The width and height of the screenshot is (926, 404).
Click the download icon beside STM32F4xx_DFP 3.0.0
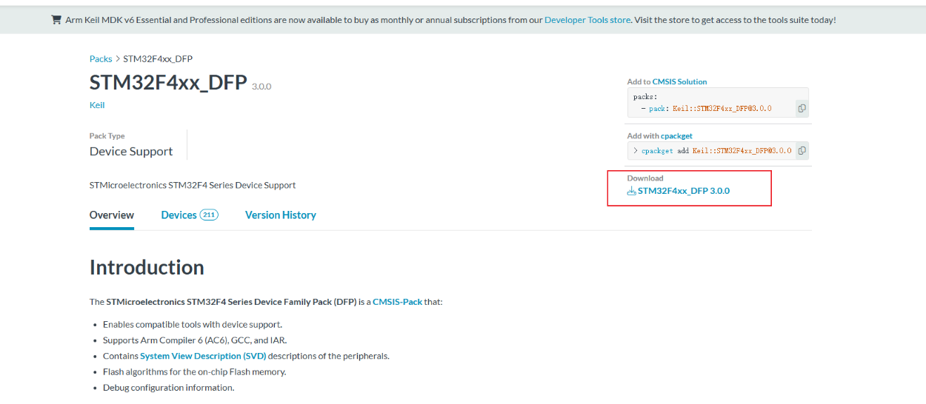pyautogui.click(x=631, y=191)
